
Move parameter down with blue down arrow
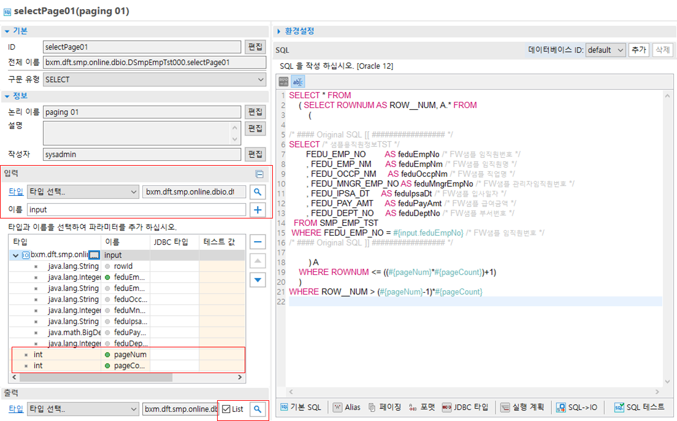coord(258,280)
